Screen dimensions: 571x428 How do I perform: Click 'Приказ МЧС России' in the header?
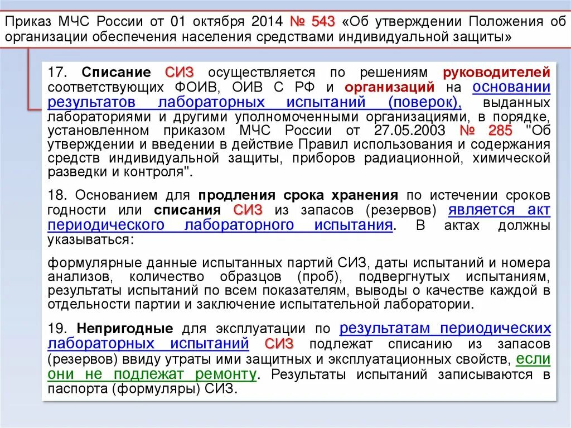coord(74,22)
